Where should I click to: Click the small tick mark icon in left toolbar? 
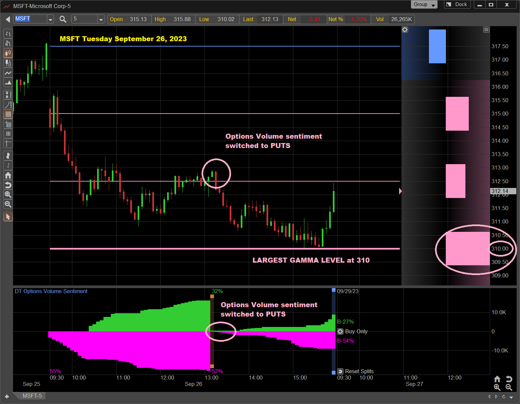(8, 165)
